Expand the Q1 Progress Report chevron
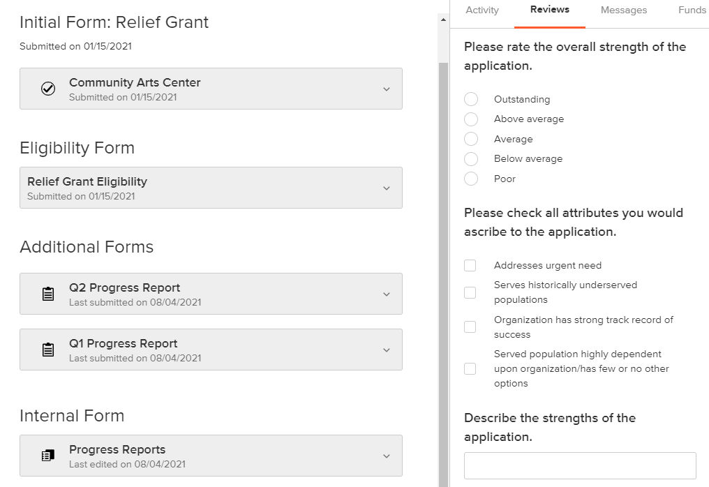Image resolution: width=709 pixels, height=487 pixels. coord(387,350)
